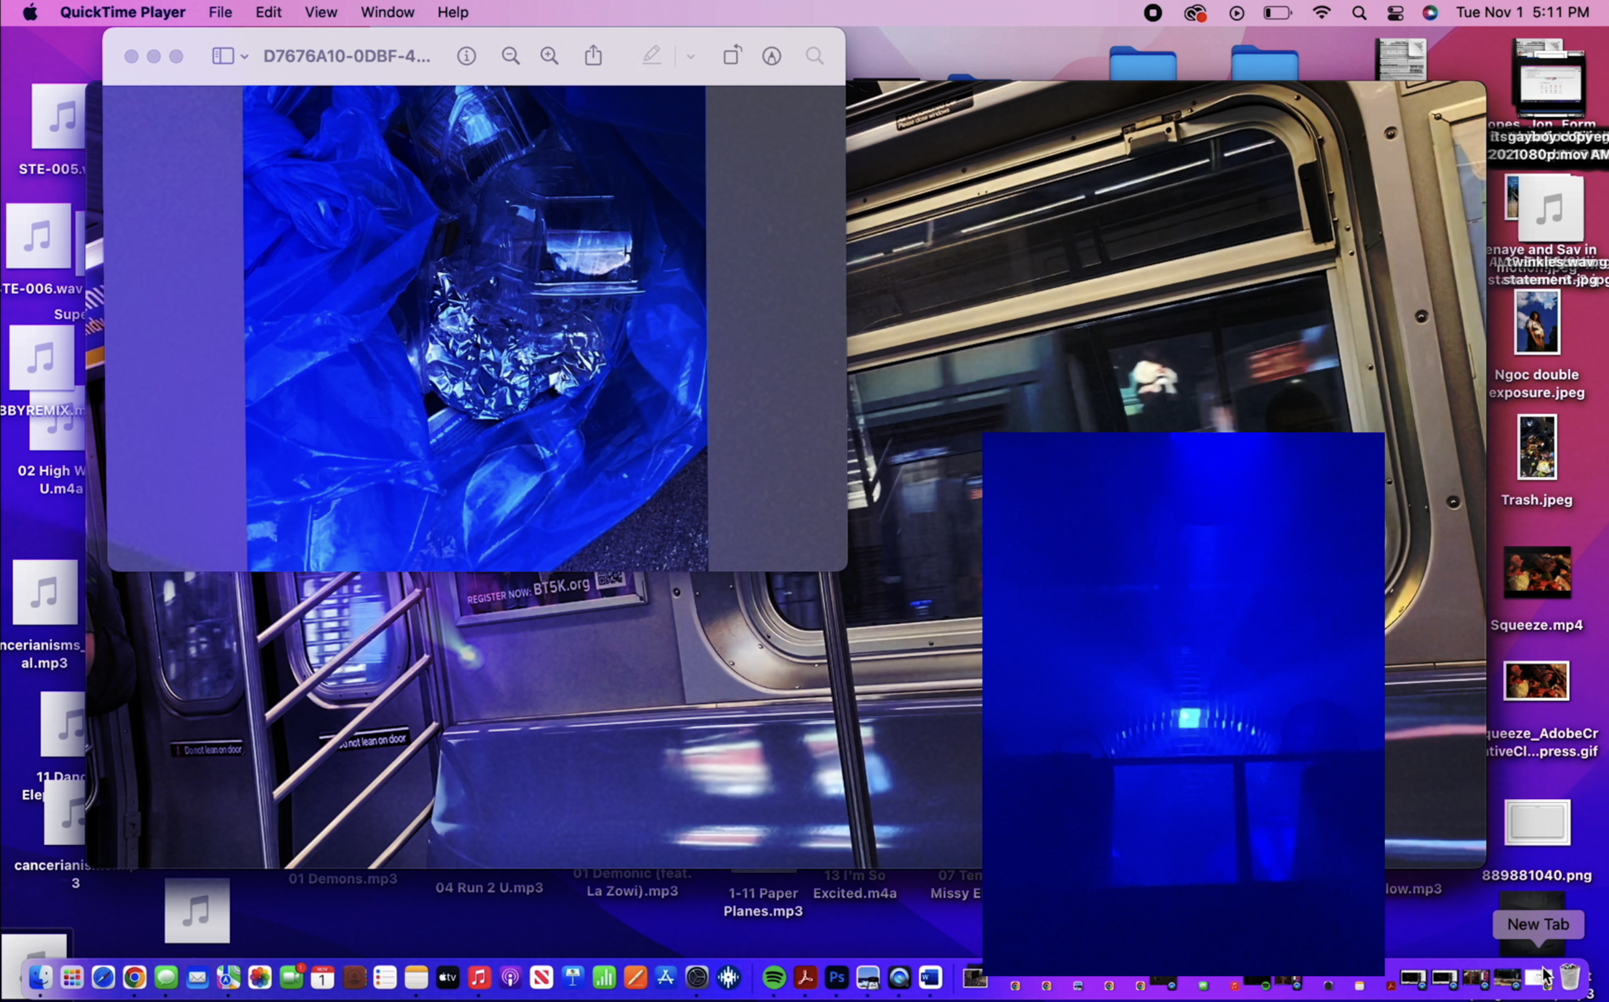Click the Zoom In magnifier in Preview
Viewport: 1609px width, 1002px height.
tap(550, 56)
